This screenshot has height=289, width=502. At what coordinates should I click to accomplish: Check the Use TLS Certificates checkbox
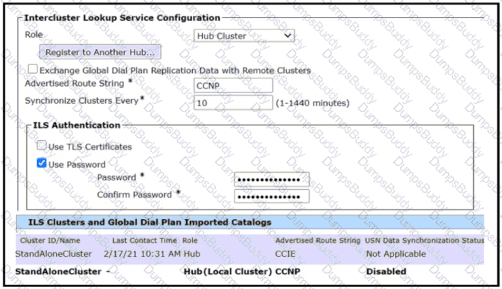pos(41,146)
